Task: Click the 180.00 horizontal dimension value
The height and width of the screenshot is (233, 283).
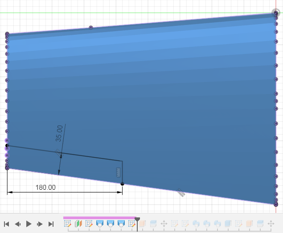Action: tap(45, 188)
